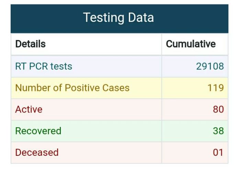The height and width of the screenshot is (175, 239).
Task: Click the Testing Data header title
Action: point(118,18)
